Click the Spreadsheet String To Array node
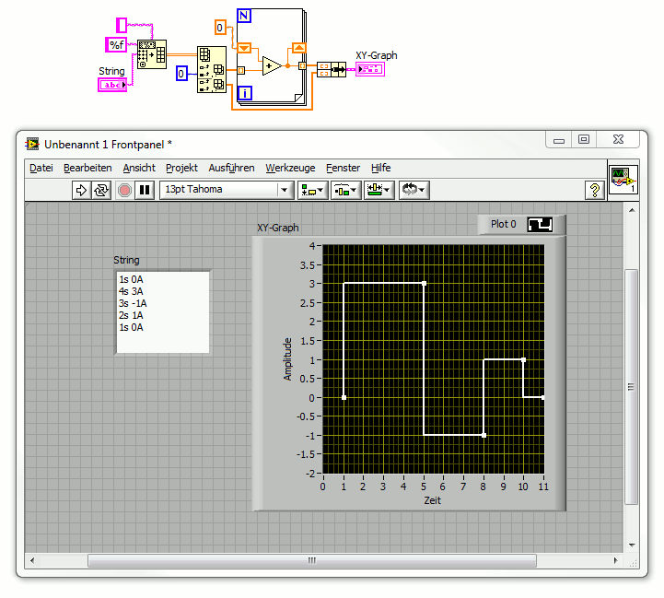Image resolution: width=664 pixels, height=598 pixels. [x=151, y=55]
